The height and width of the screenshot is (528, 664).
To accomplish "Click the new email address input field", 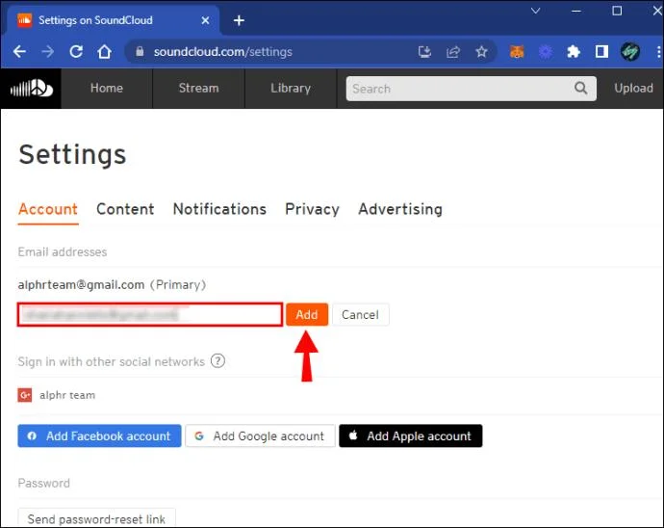I will [150, 315].
